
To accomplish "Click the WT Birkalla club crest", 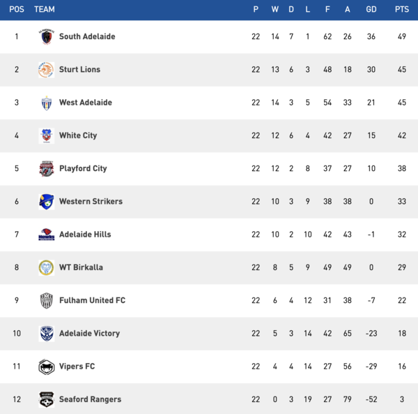I will (46, 267).
